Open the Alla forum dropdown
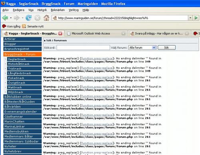The height and width of the screenshot is (155, 200). [142, 47]
